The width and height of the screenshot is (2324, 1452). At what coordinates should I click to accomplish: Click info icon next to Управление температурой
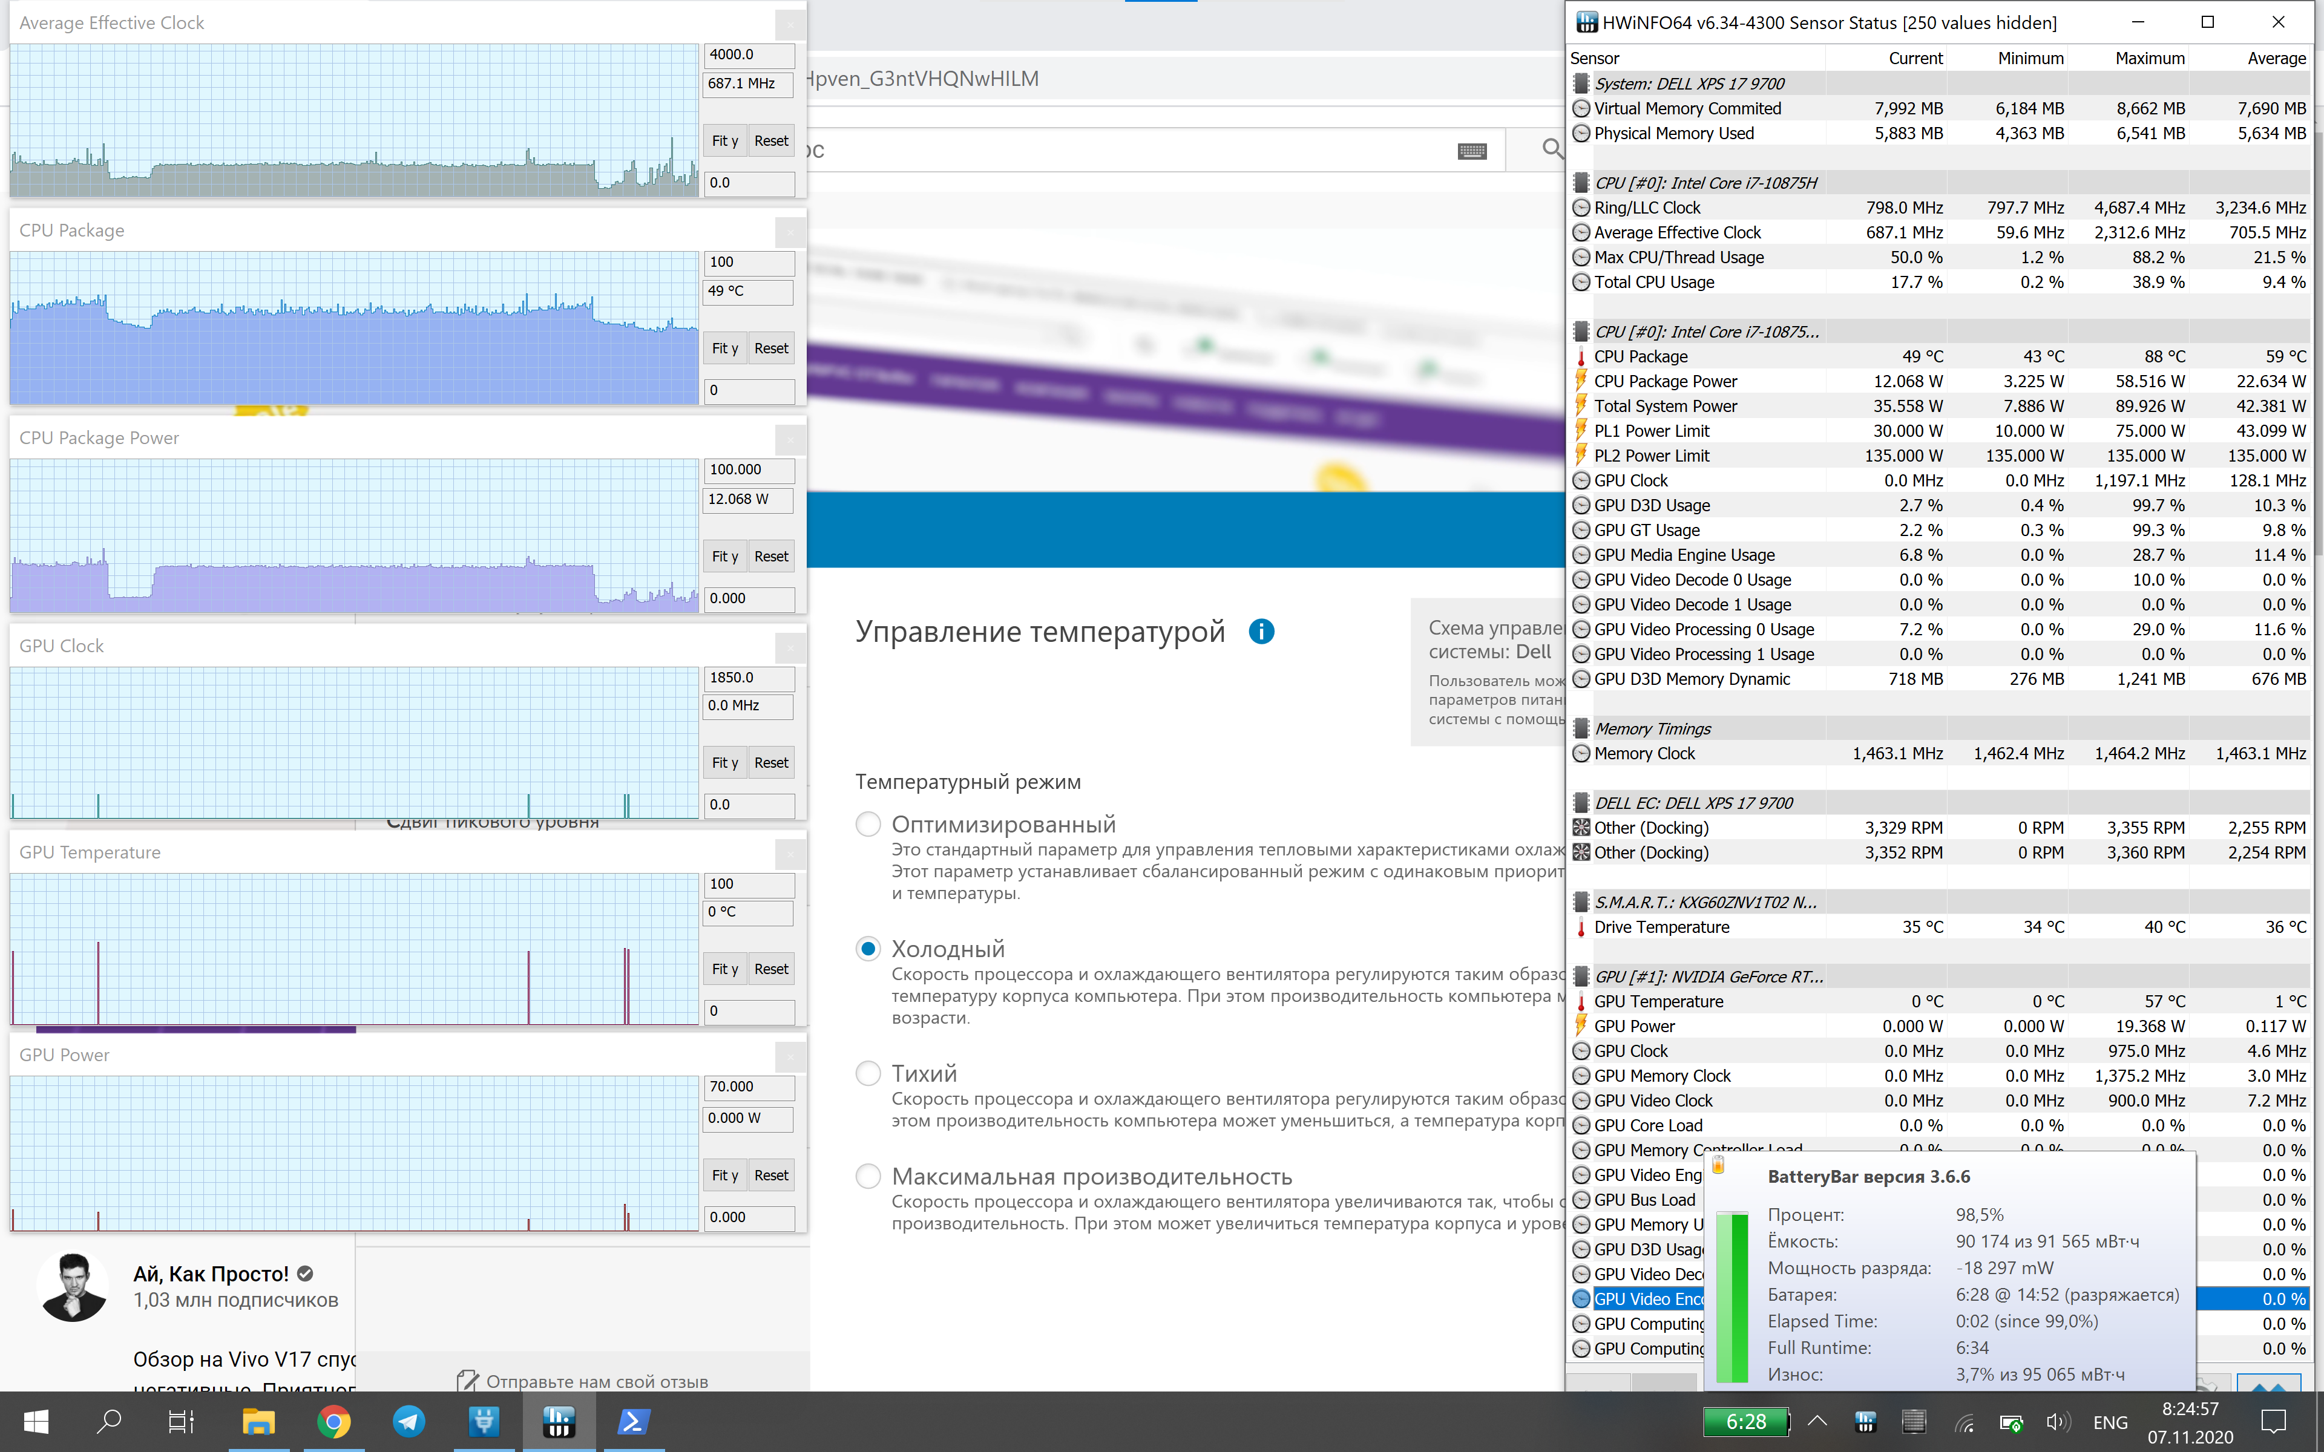click(1261, 632)
